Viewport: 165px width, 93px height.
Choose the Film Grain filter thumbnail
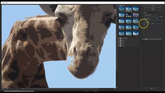[x=121, y=15]
